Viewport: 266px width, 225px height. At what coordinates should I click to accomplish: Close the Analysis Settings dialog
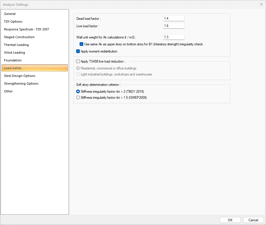[x=261, y=4]
